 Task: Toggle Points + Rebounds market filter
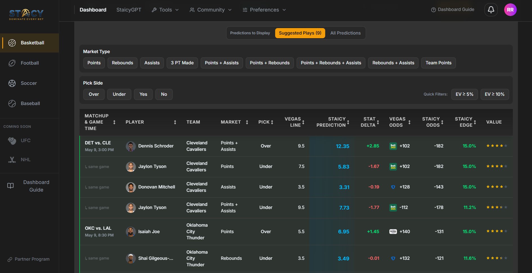click(270, 63)
